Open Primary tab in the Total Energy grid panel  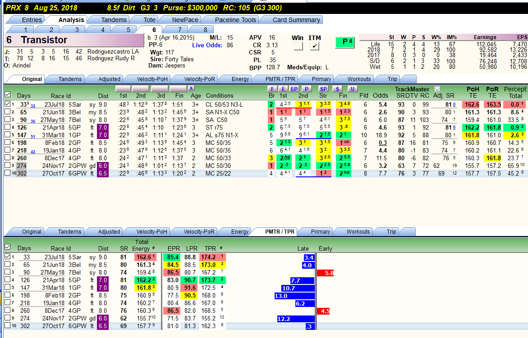[x=320, y=231]
